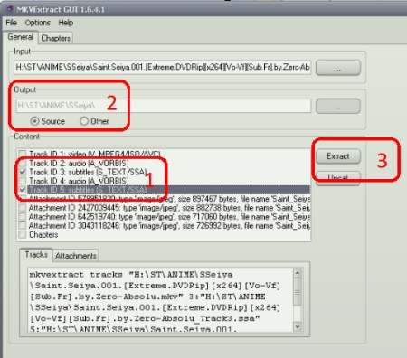The height and width of the screenshot is (358, 407).
Task: Switch to the Chapters tab
Action: (55, 38)
